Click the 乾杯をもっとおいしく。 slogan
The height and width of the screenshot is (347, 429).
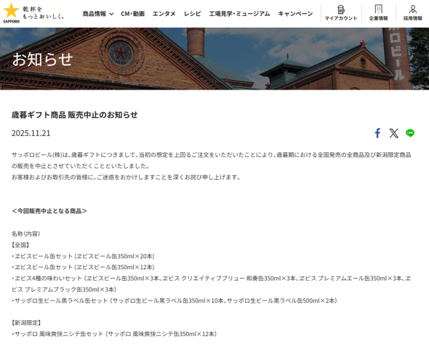[43, 13]
